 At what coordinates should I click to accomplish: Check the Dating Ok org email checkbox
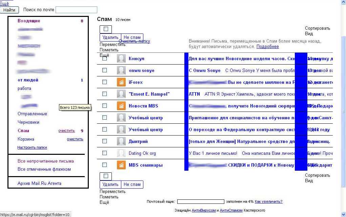[x=105, y=153]
